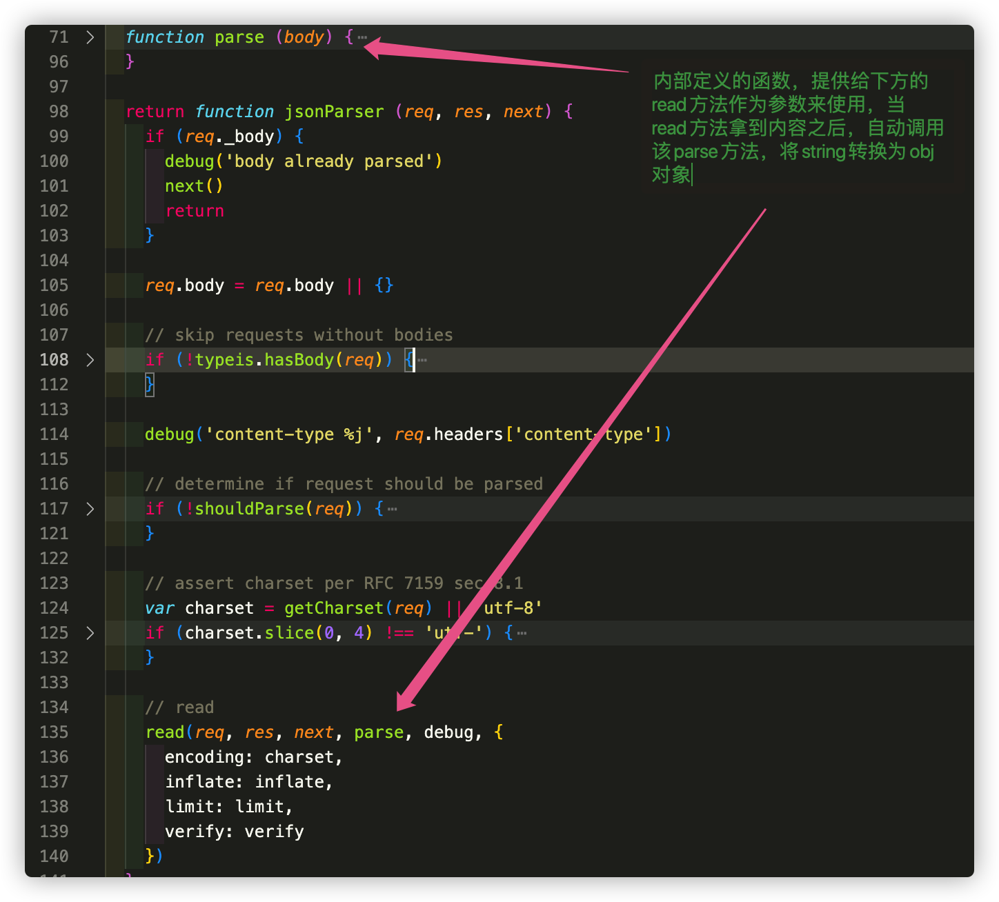Click 'function parse' keyword on line 71
Screen dimensions: 999x902
point(195,37)
